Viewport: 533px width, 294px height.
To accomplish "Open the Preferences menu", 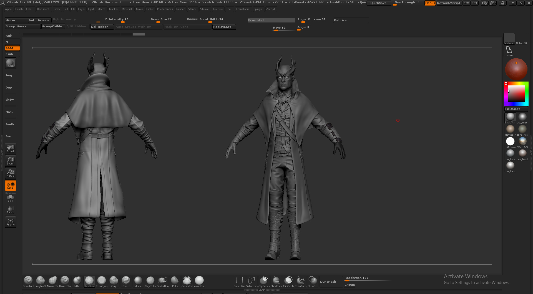I will (165, 9).
